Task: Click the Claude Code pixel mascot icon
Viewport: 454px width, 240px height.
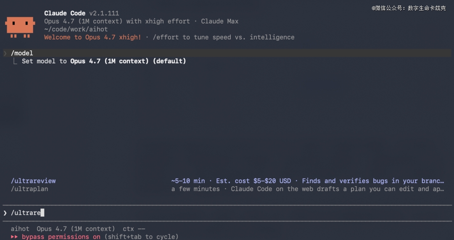Action: (19, 26)
